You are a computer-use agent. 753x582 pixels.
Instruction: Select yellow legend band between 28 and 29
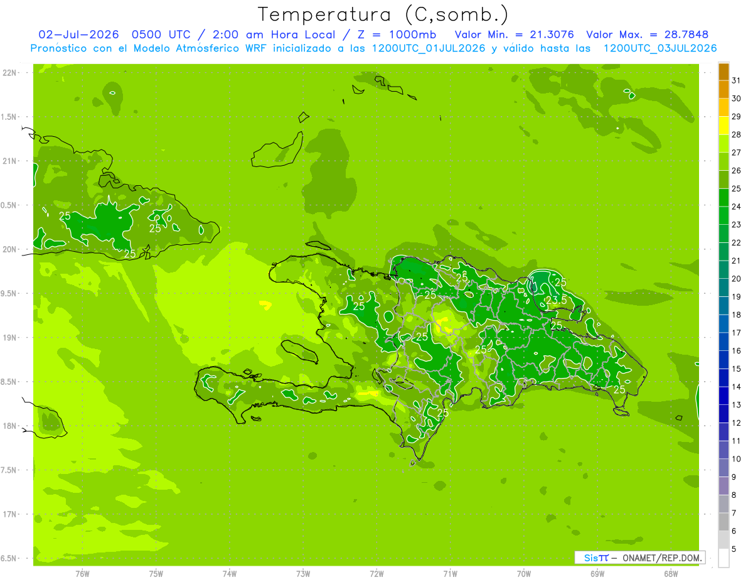coord(724,125)
